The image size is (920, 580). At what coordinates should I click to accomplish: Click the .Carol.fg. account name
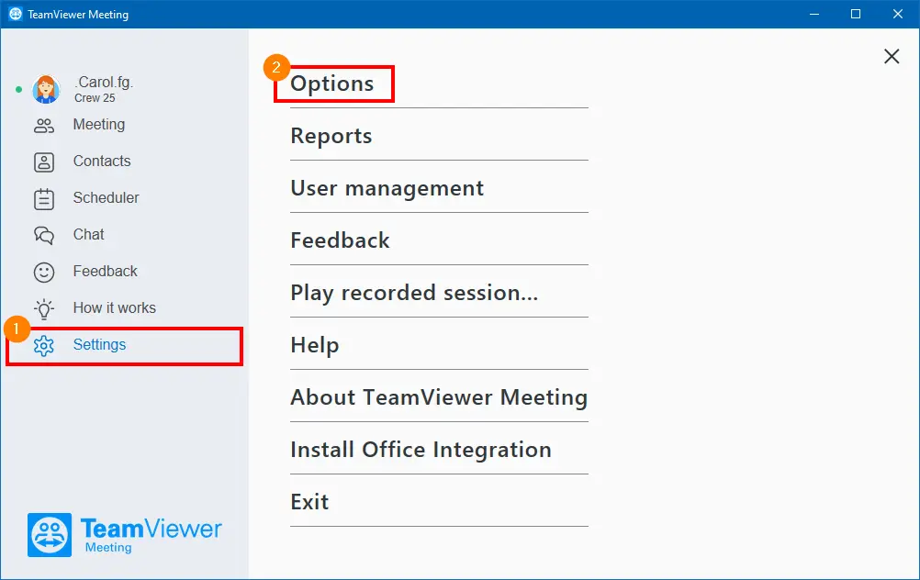click(104, 82)
